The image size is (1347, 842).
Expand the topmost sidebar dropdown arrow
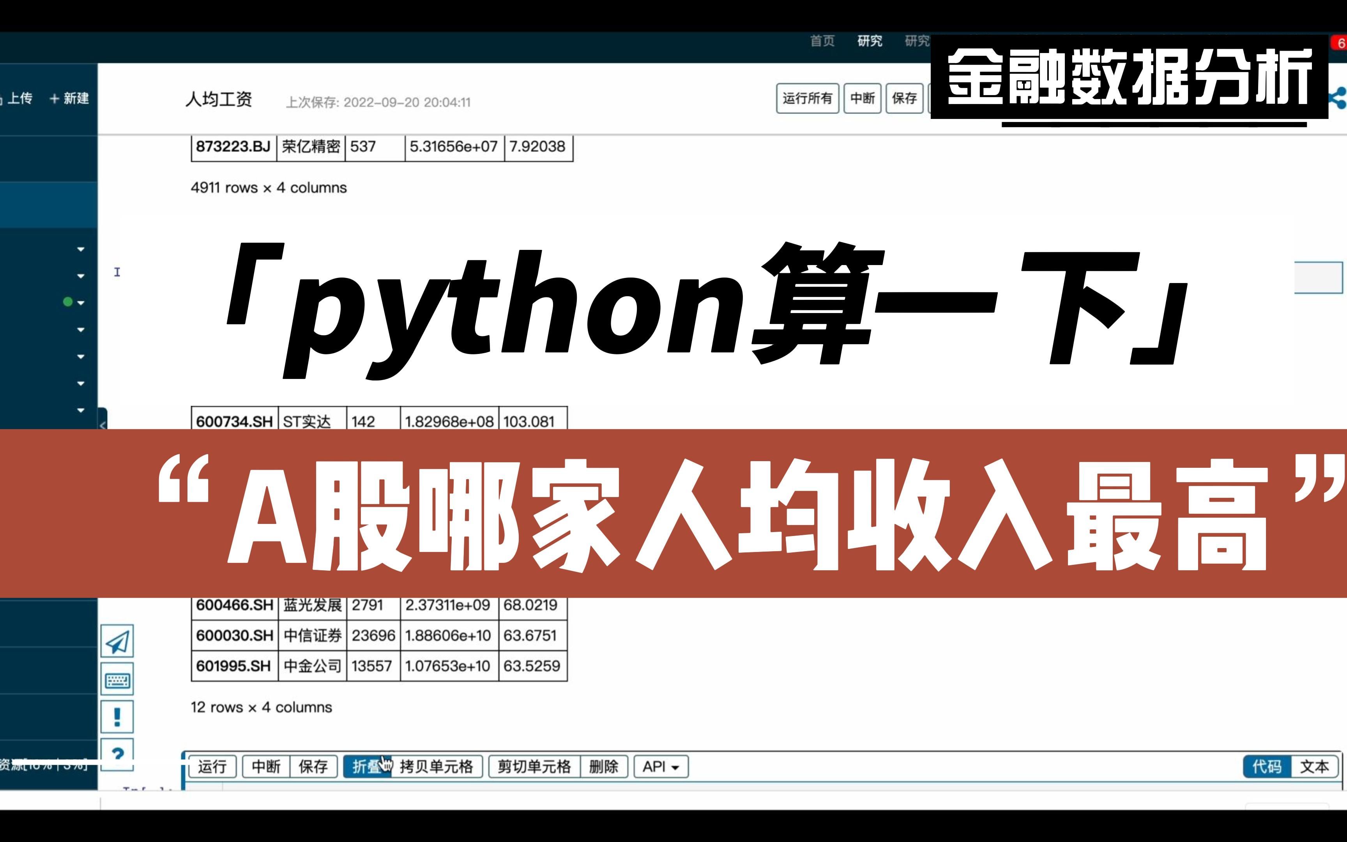click(x=81, y=249)
